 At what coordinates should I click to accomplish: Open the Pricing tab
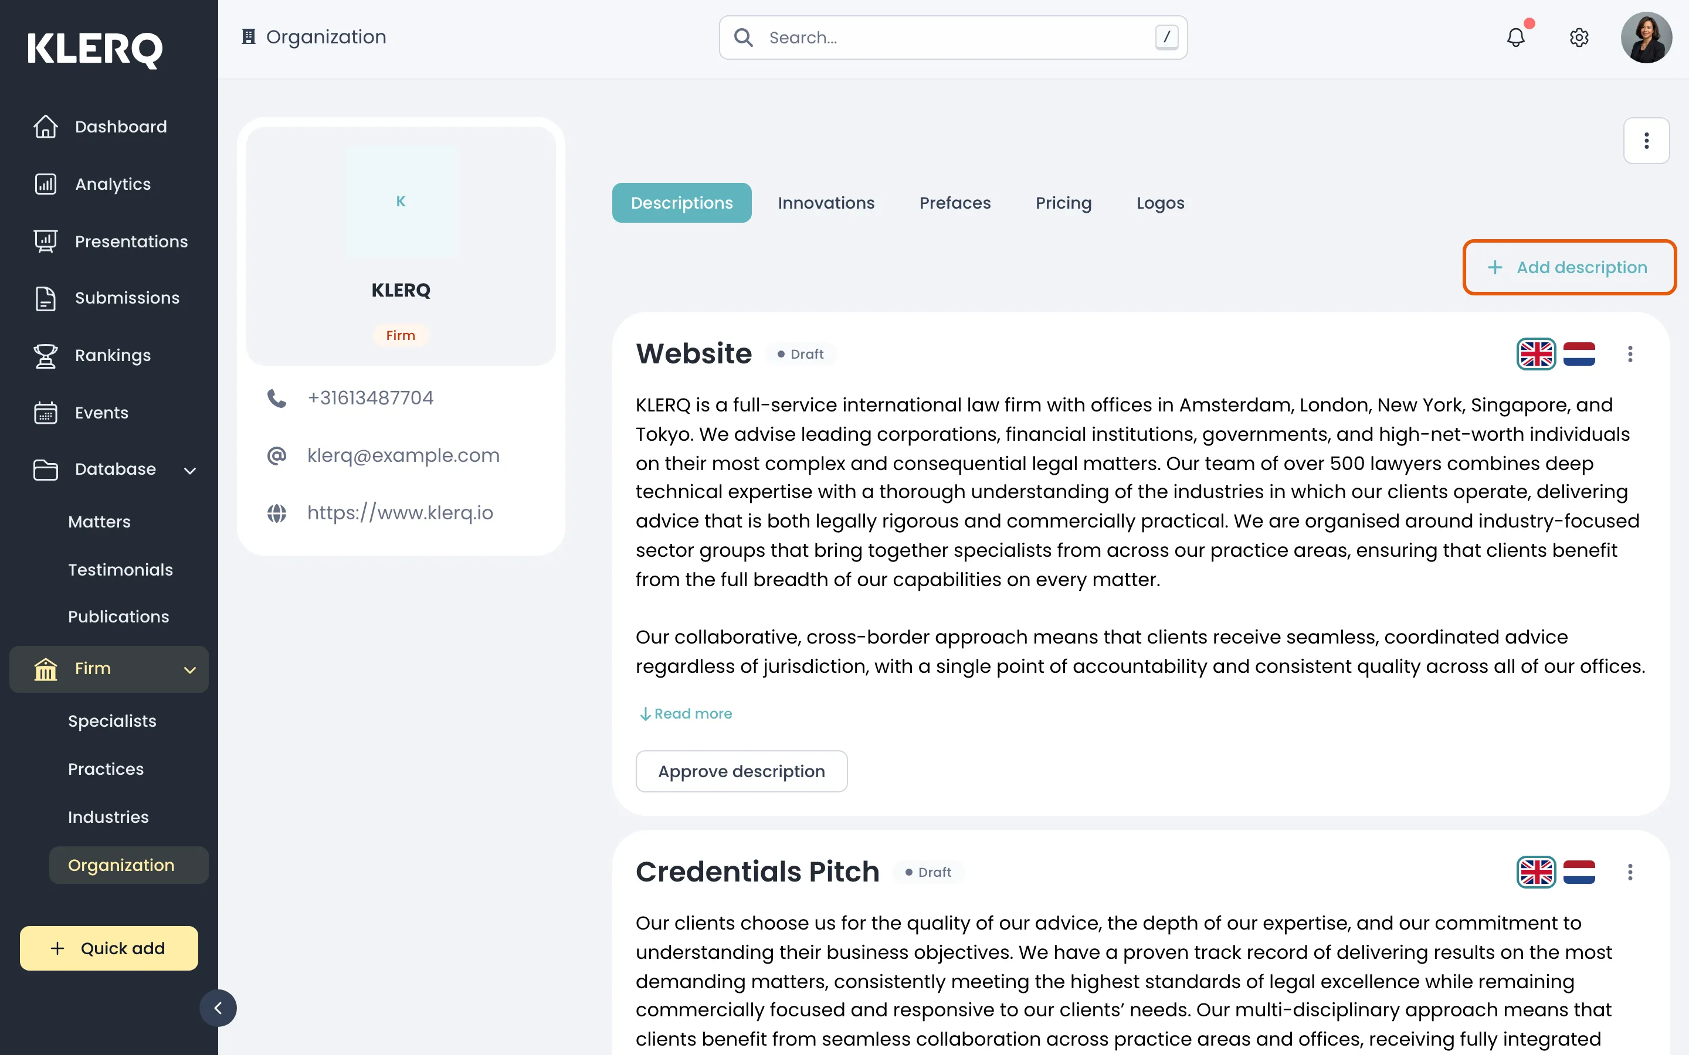[1063, 203]
